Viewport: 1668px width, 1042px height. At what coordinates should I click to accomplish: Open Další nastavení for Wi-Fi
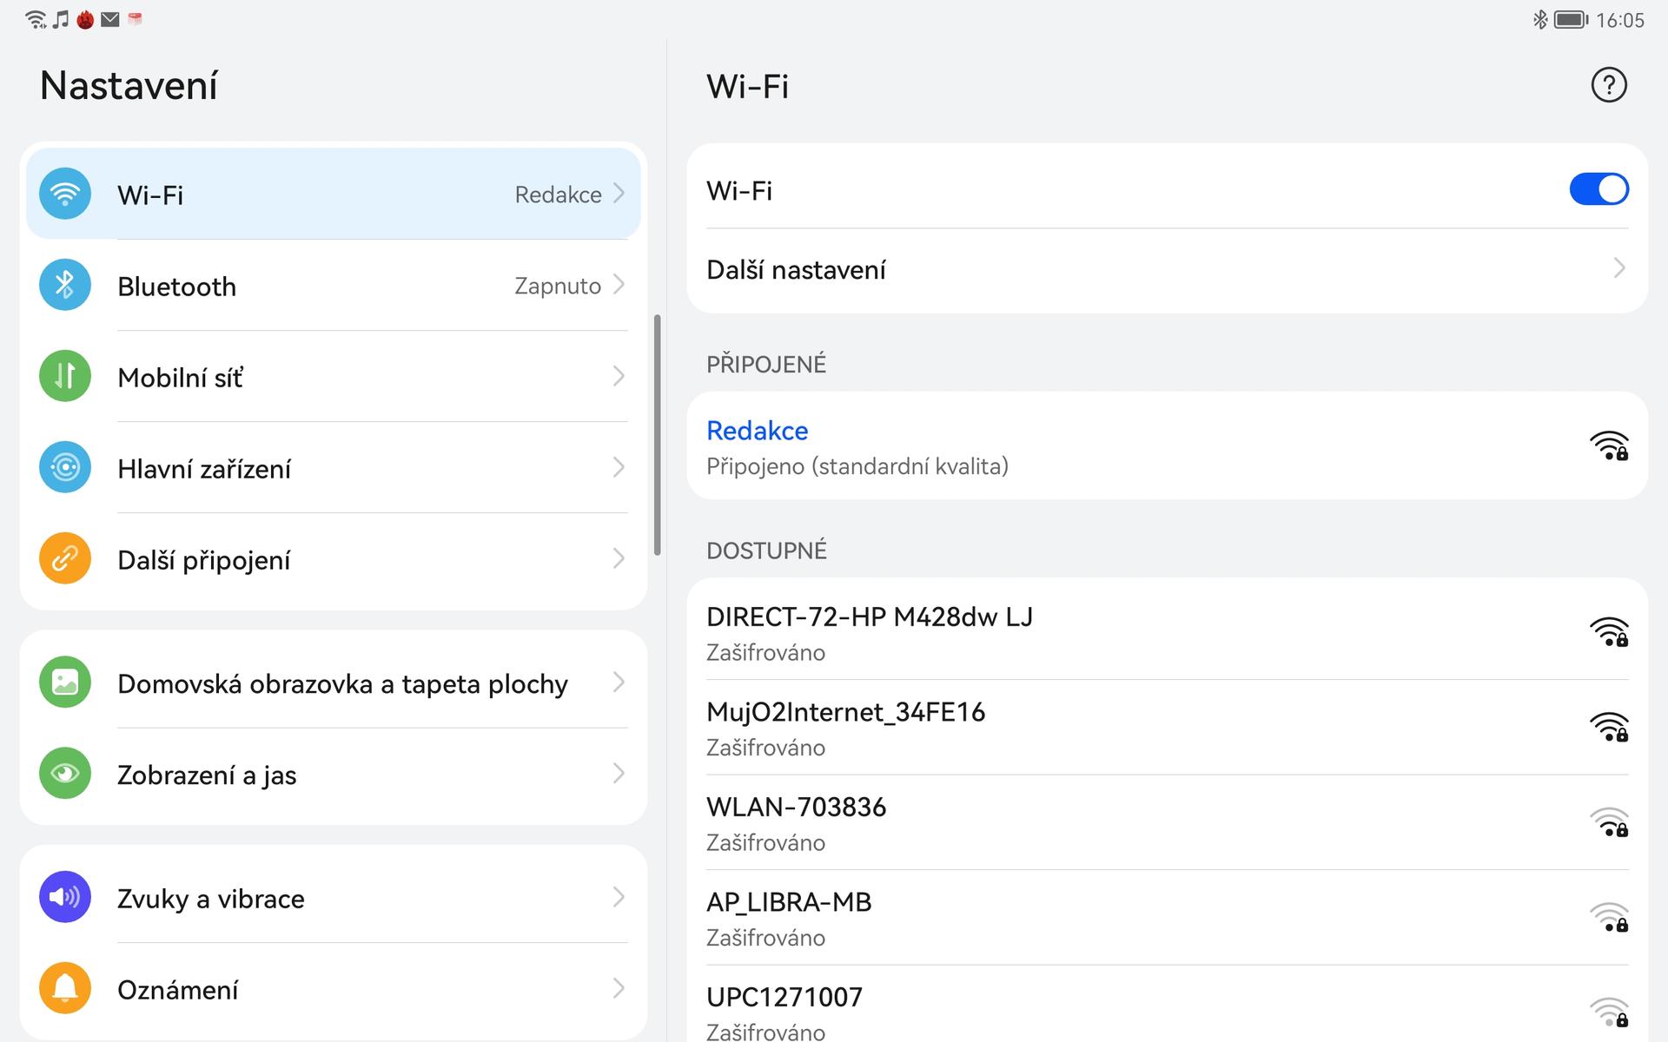tap(1167, 269)
